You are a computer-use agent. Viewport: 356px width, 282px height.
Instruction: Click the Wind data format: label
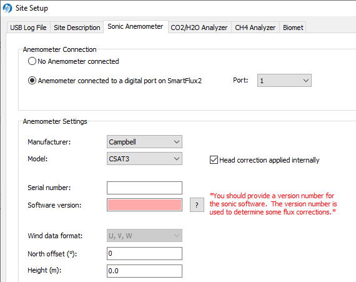pos(55,236)
